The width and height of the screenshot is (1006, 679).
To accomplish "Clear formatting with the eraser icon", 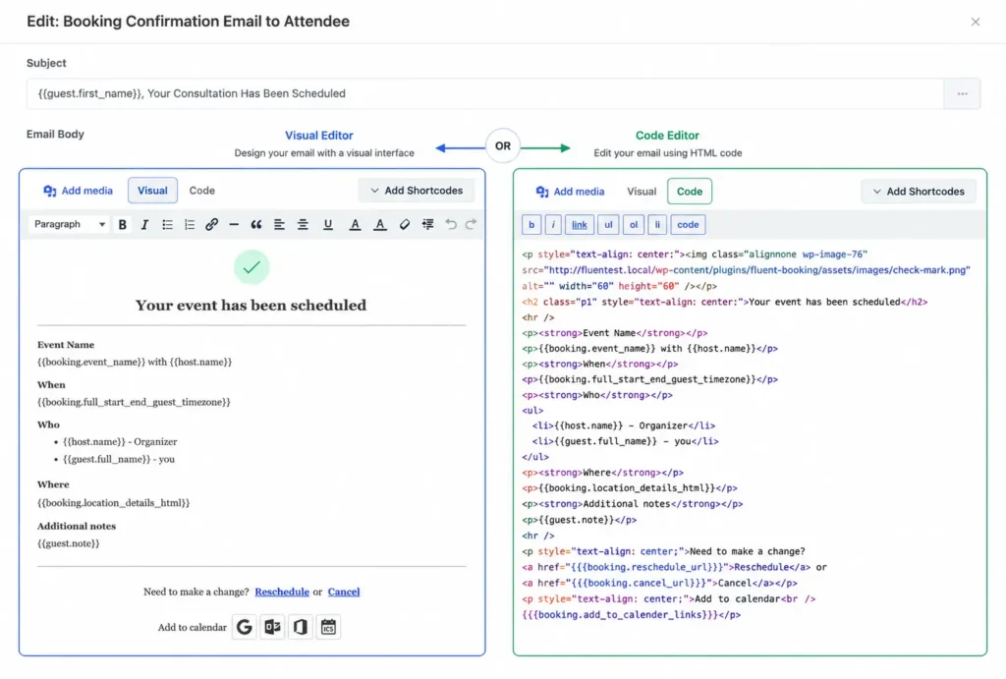I will pos(404,225).
